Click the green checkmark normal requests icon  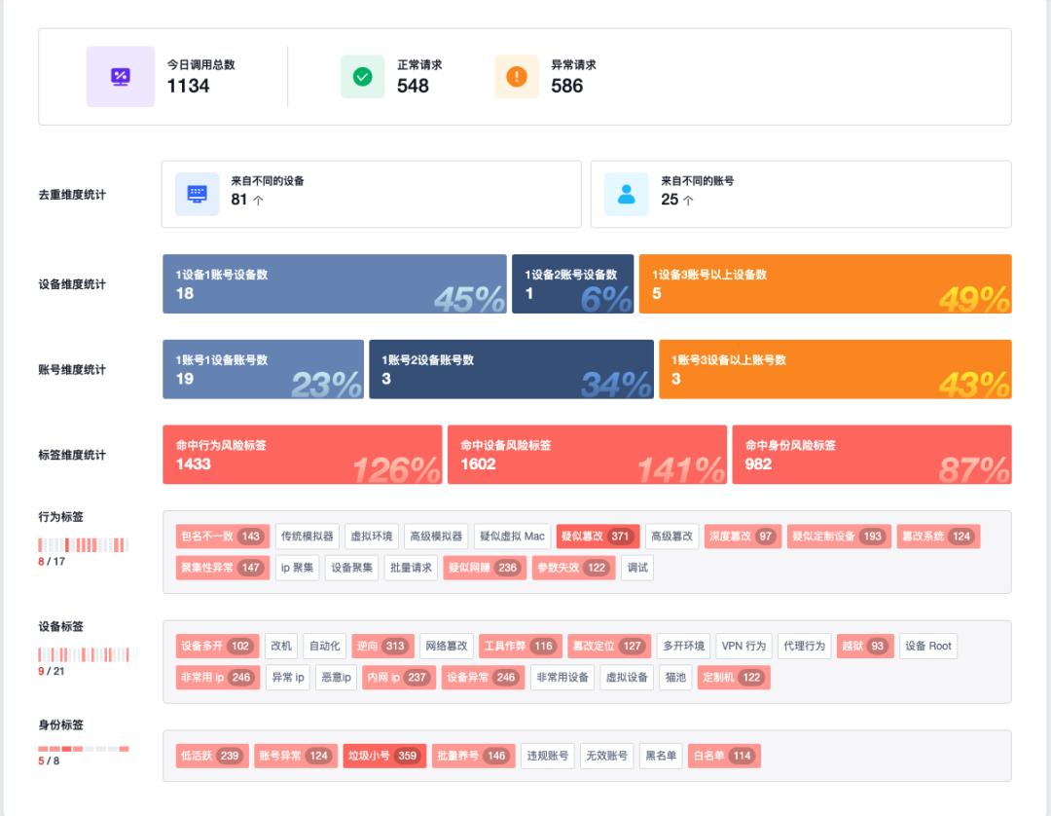pos(363,76)
